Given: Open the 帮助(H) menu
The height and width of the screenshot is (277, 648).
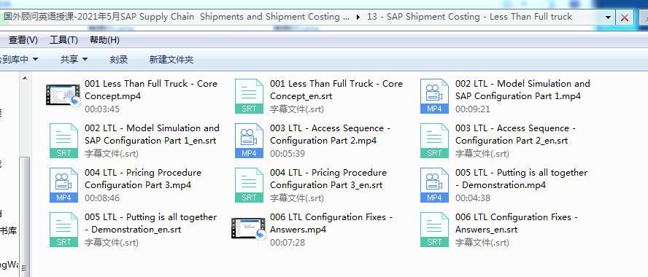Looking at the screenshot, I should coord(104,40).
